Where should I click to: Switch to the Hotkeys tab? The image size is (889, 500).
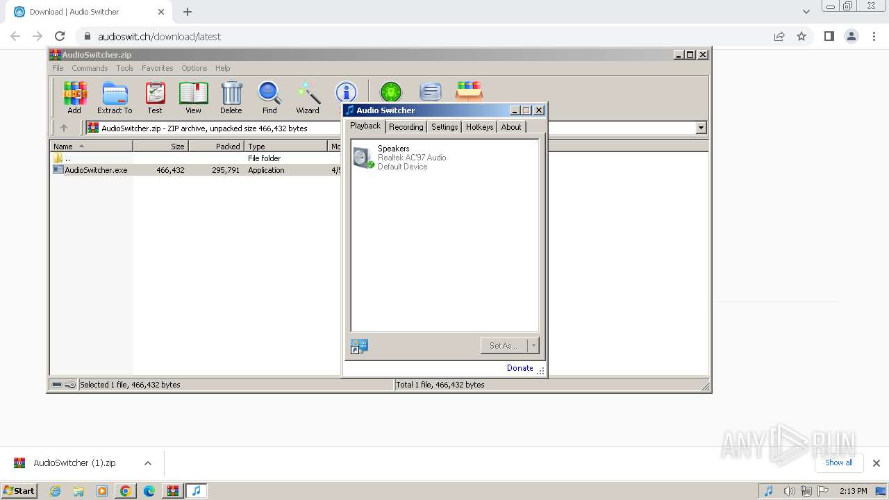[479, 127]
